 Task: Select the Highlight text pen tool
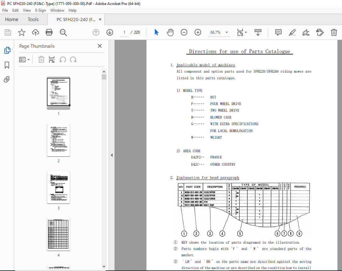(x=292, y=32)
